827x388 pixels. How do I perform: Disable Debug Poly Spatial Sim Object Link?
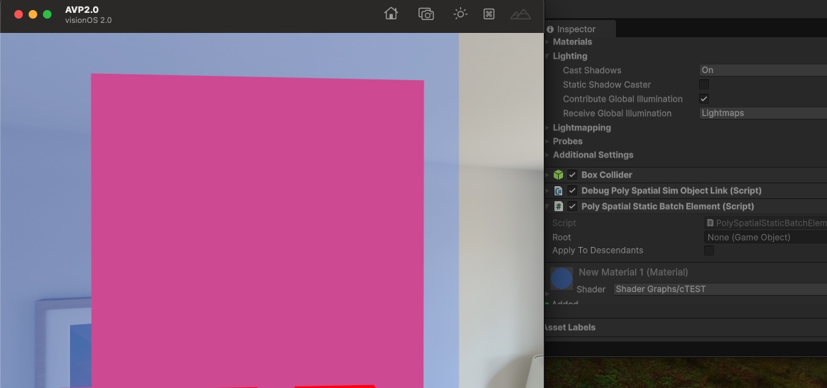572,190
